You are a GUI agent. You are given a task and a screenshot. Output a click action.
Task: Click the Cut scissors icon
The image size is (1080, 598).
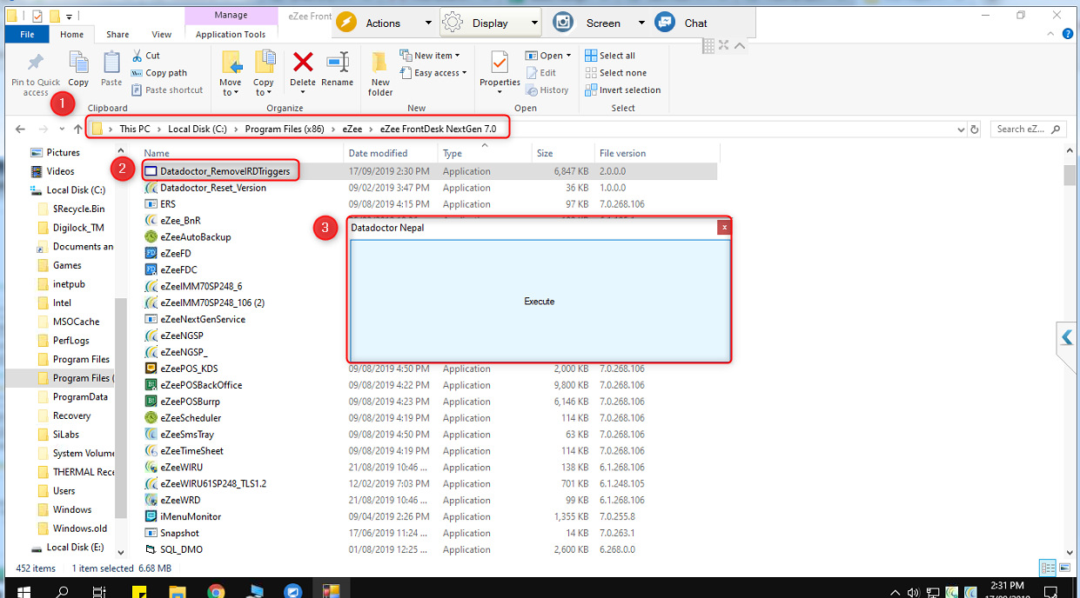coord(138,56)
